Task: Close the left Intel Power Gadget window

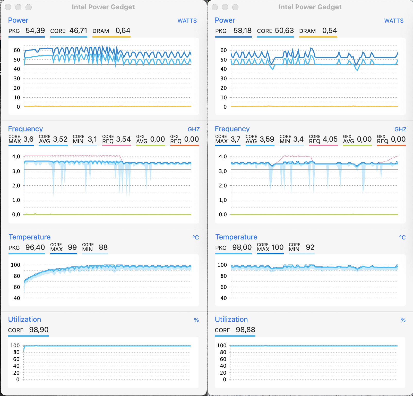Action: (x=8, y=7)
